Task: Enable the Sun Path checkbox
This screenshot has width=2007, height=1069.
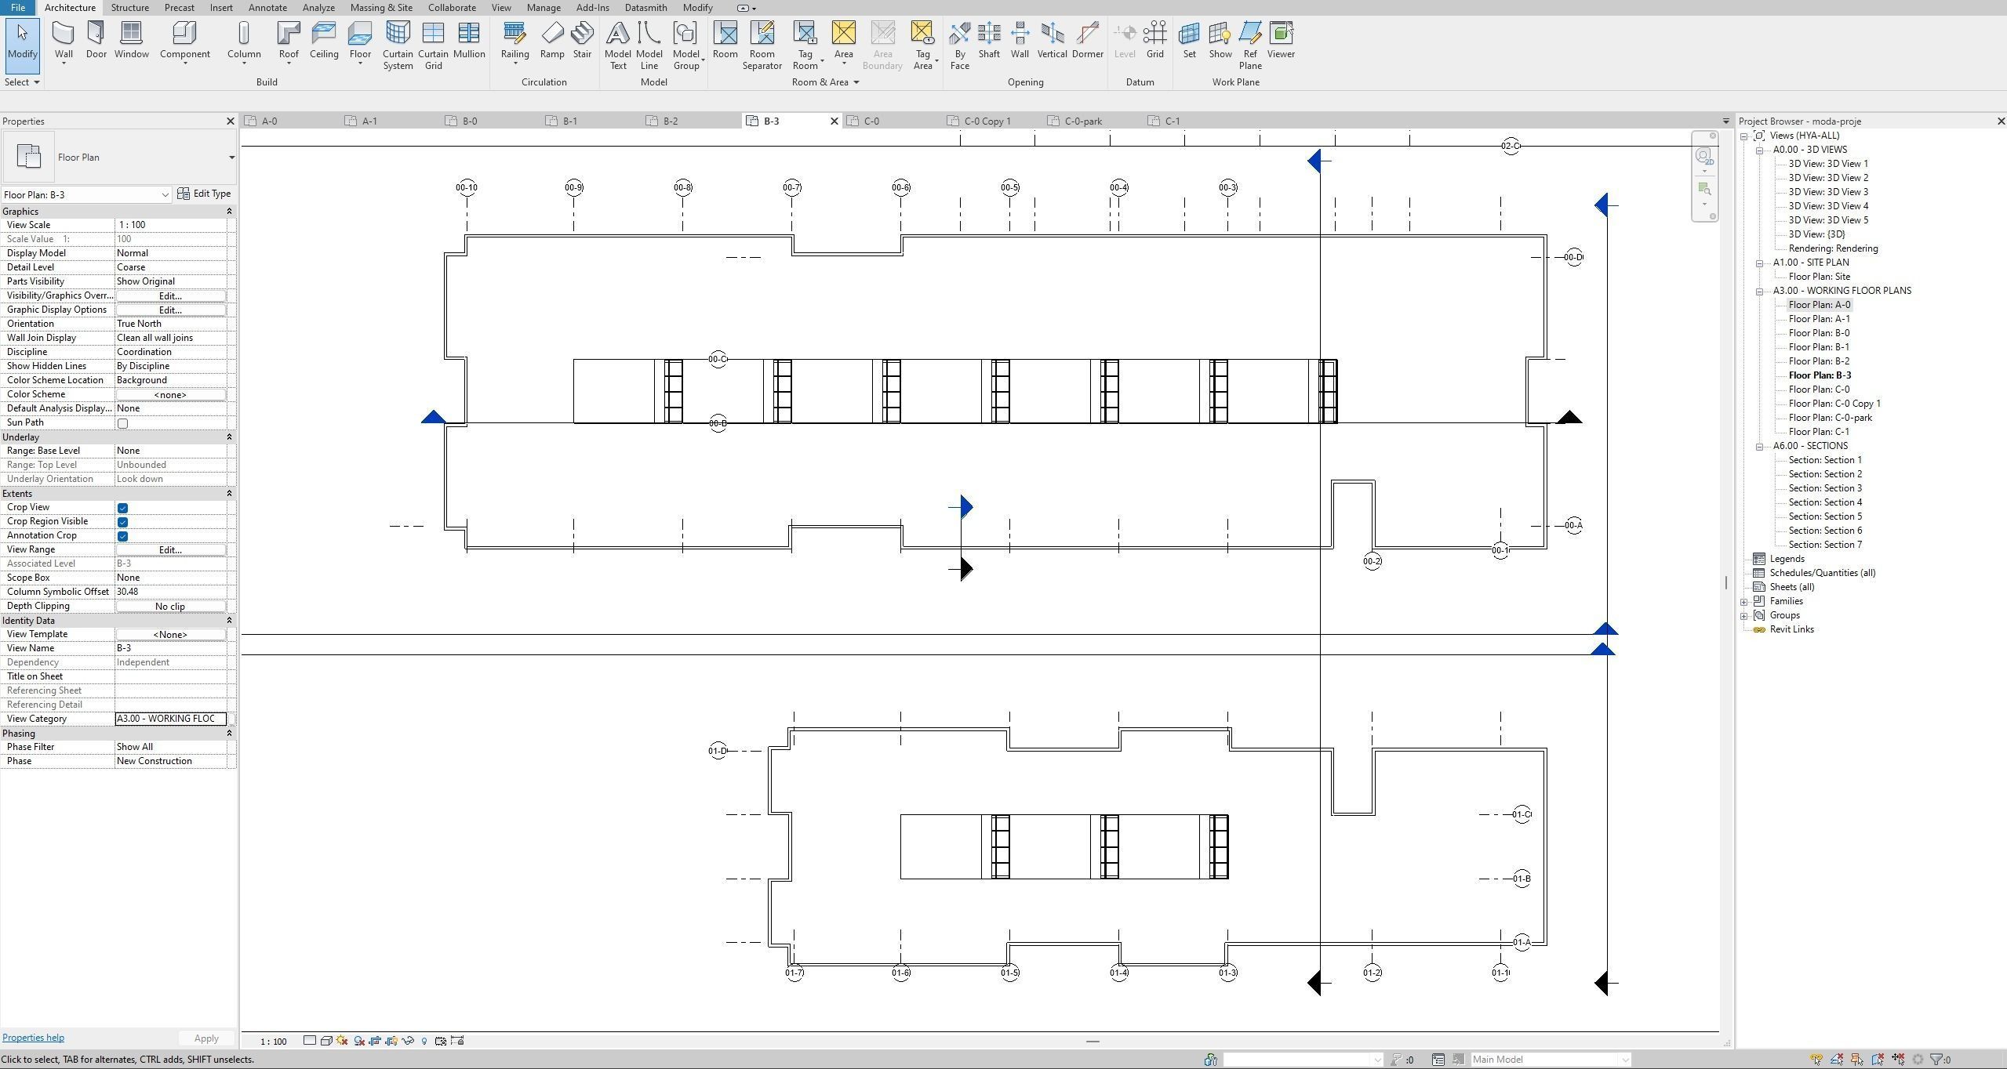Action: pyautogui.click(x=122, y=423)
